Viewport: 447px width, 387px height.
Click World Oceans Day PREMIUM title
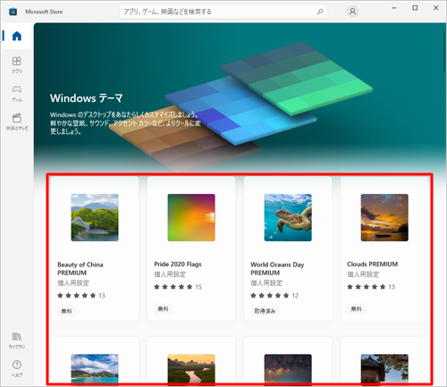[x=277, y=268]
